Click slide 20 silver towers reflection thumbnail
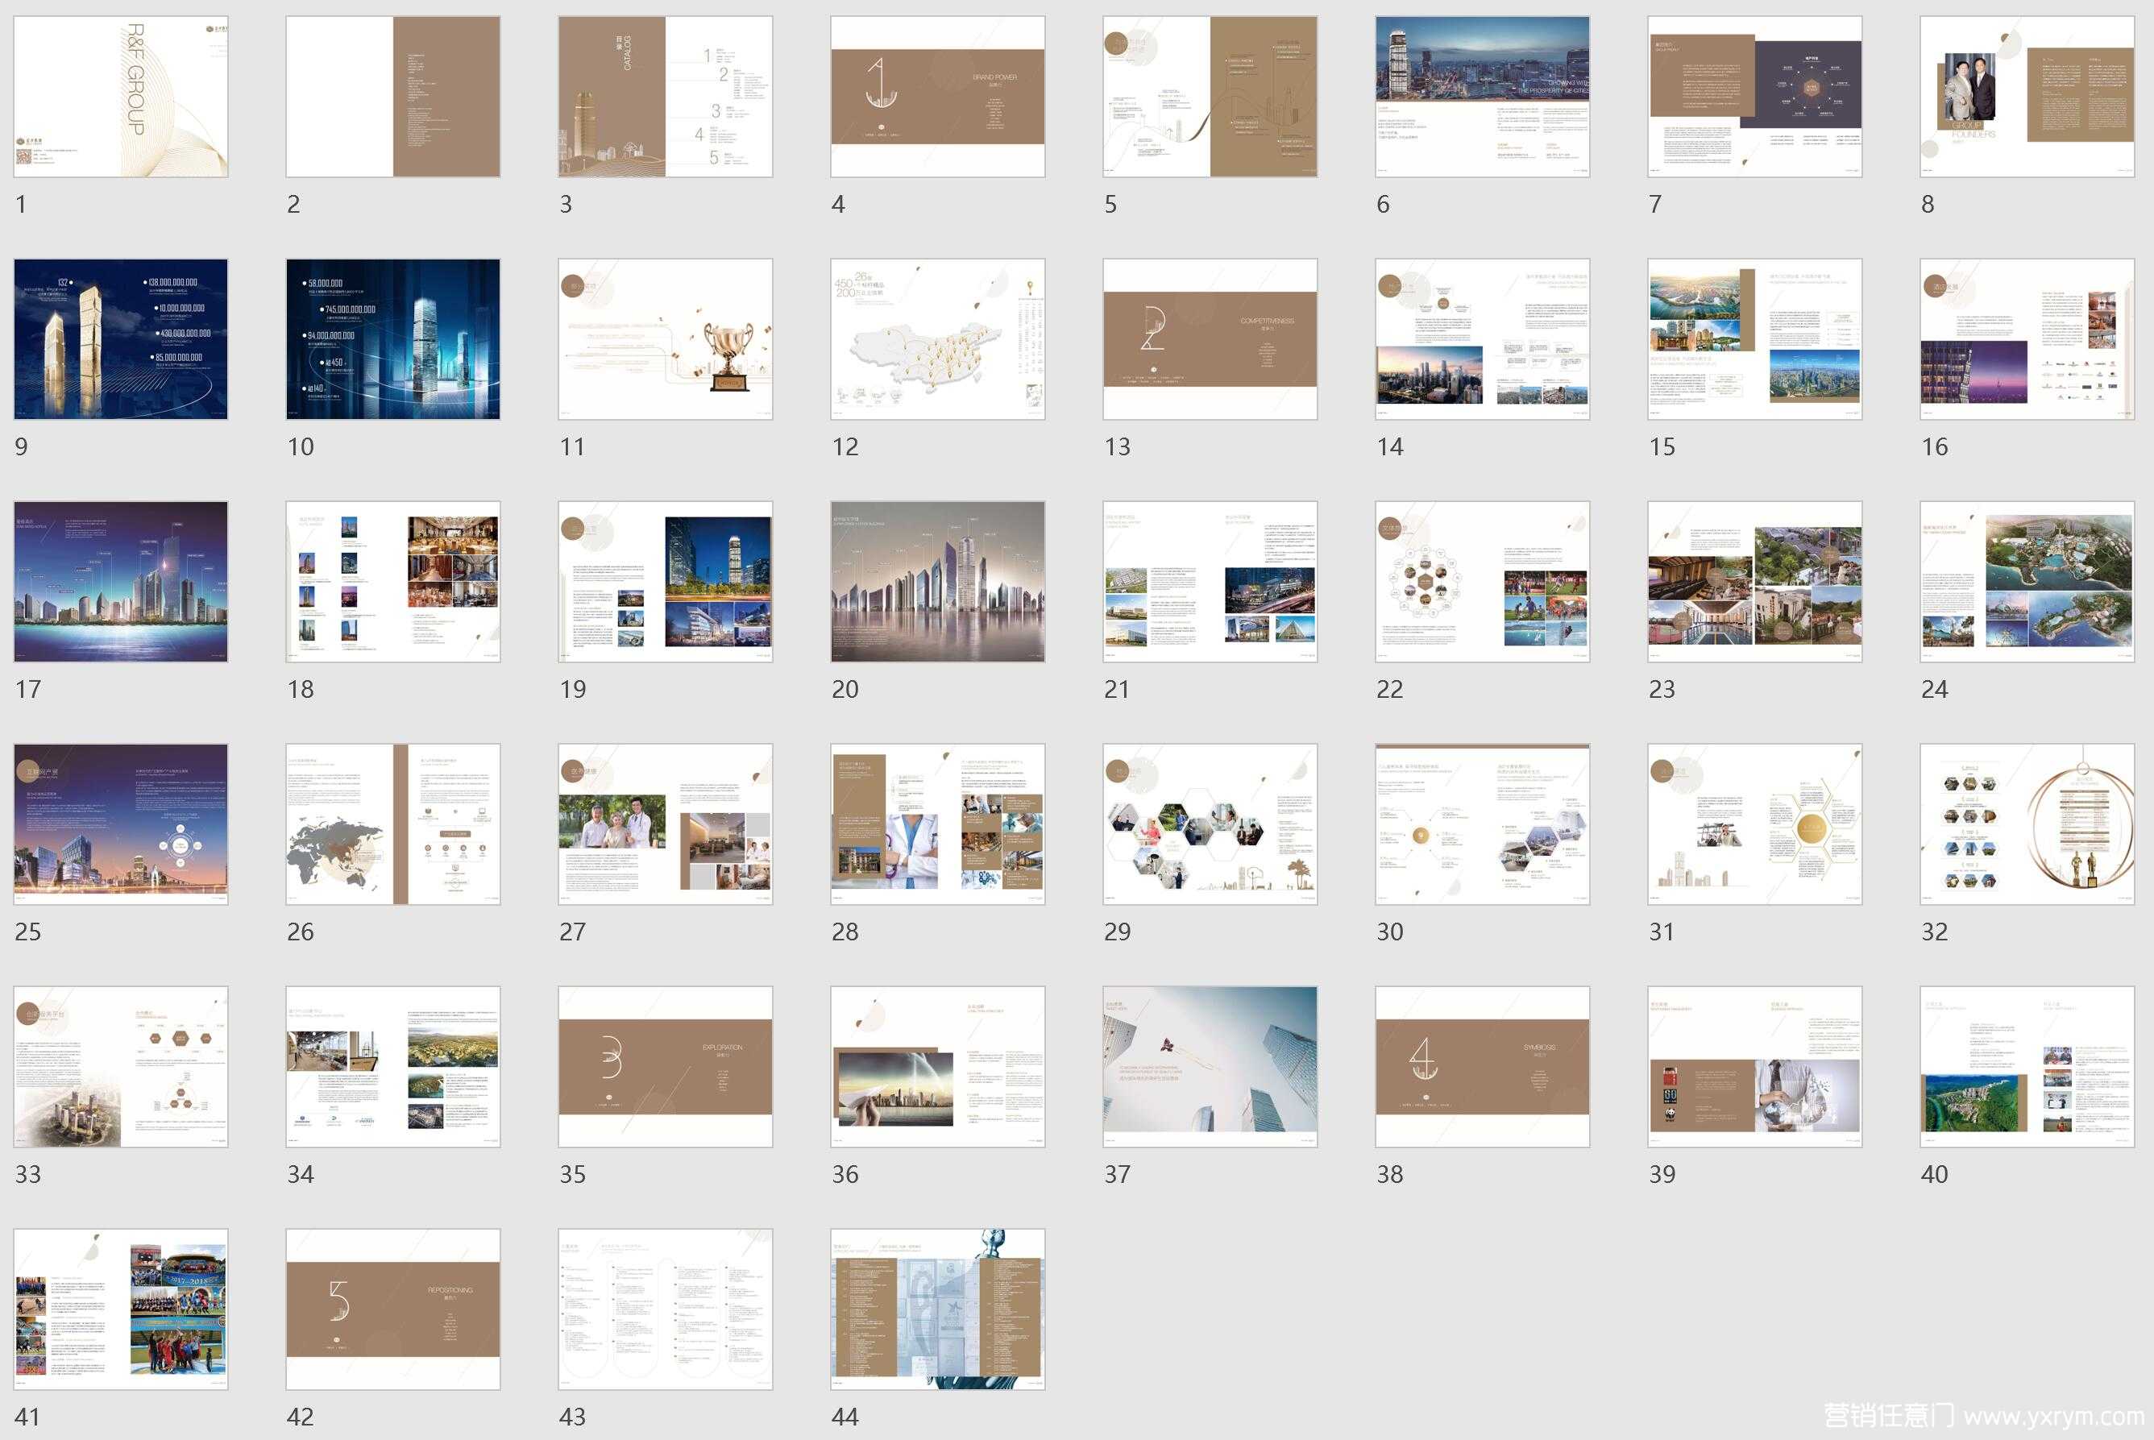 937,581
